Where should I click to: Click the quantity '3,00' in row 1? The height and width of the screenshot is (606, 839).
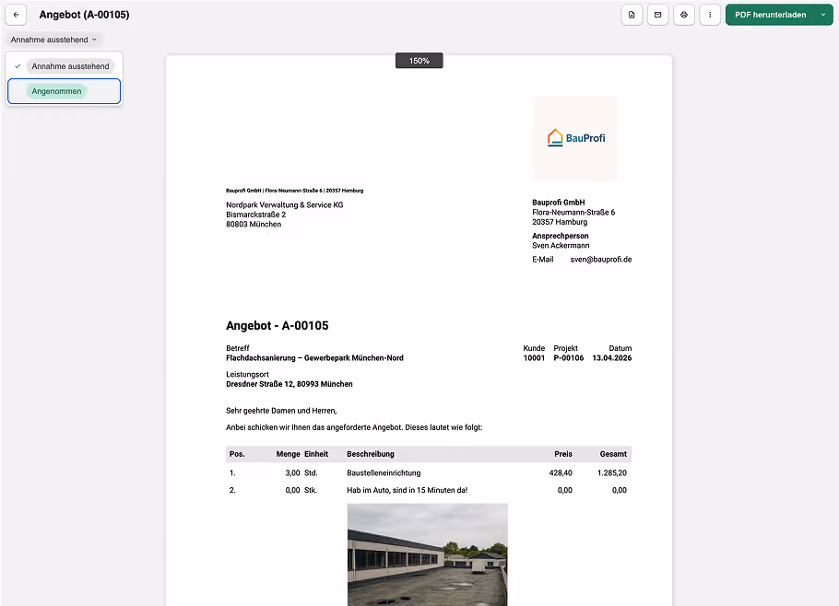(292, 473)
